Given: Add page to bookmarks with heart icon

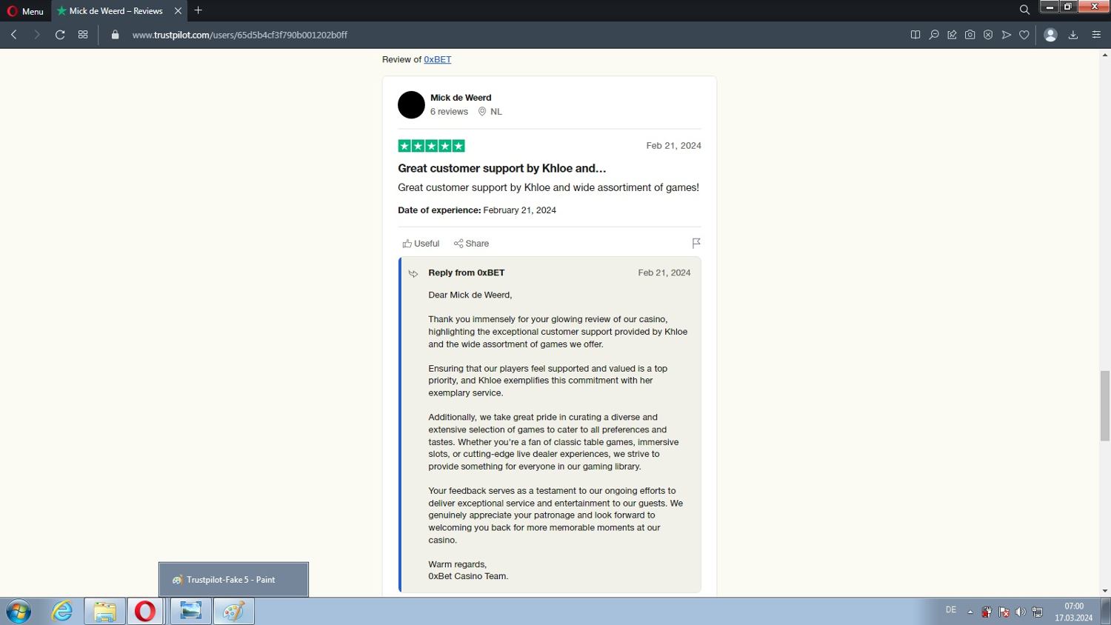Looking at the screenshot, I should 1024,35.
